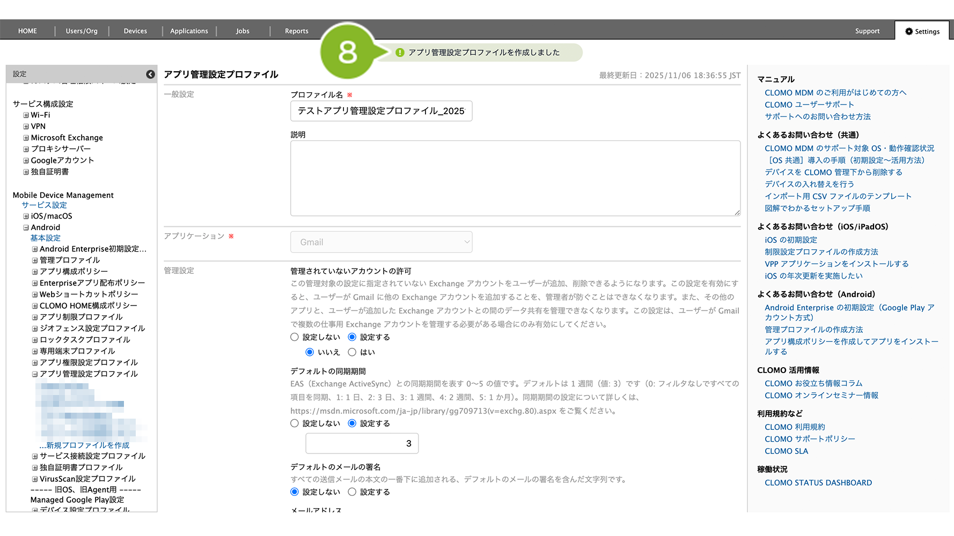Screen dimensions: 954x536
Task: Expand the ジオフェンス設定プロファイル plus icon
Action: coord(35,329)
